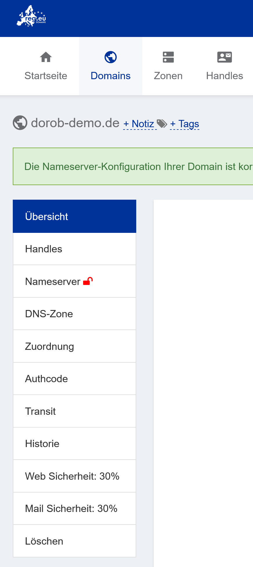Click the reg.eu logo in header
This screenshot has height=567, width=253.
[31, 17]
